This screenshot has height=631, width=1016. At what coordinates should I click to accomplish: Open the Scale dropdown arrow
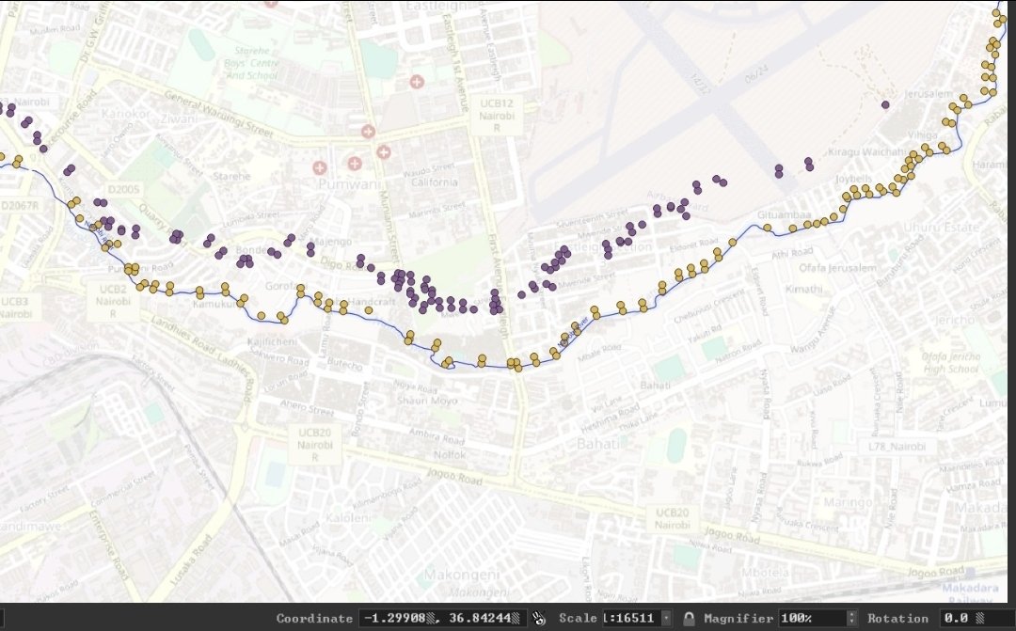[x=665, y=618]
